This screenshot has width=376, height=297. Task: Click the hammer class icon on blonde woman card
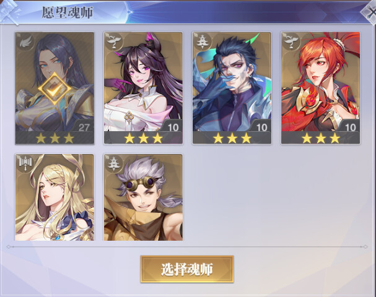(25, 164)
